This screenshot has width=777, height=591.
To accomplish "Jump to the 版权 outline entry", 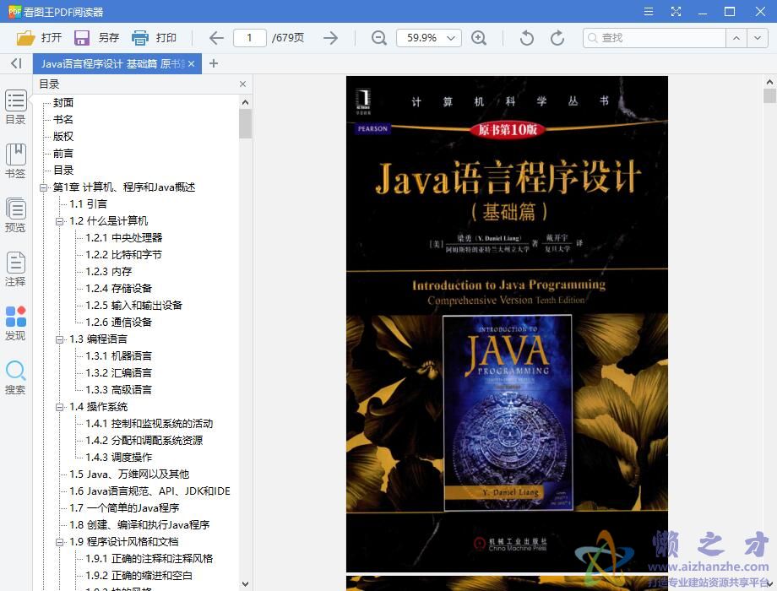I will (x=63, y=136).
